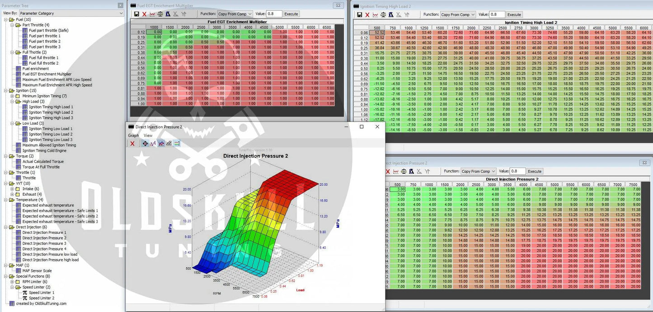The image size is (653, 312).
Task: Click balance scale icon in Ignition Timing toolbar
Action: [x=383, y=14]
